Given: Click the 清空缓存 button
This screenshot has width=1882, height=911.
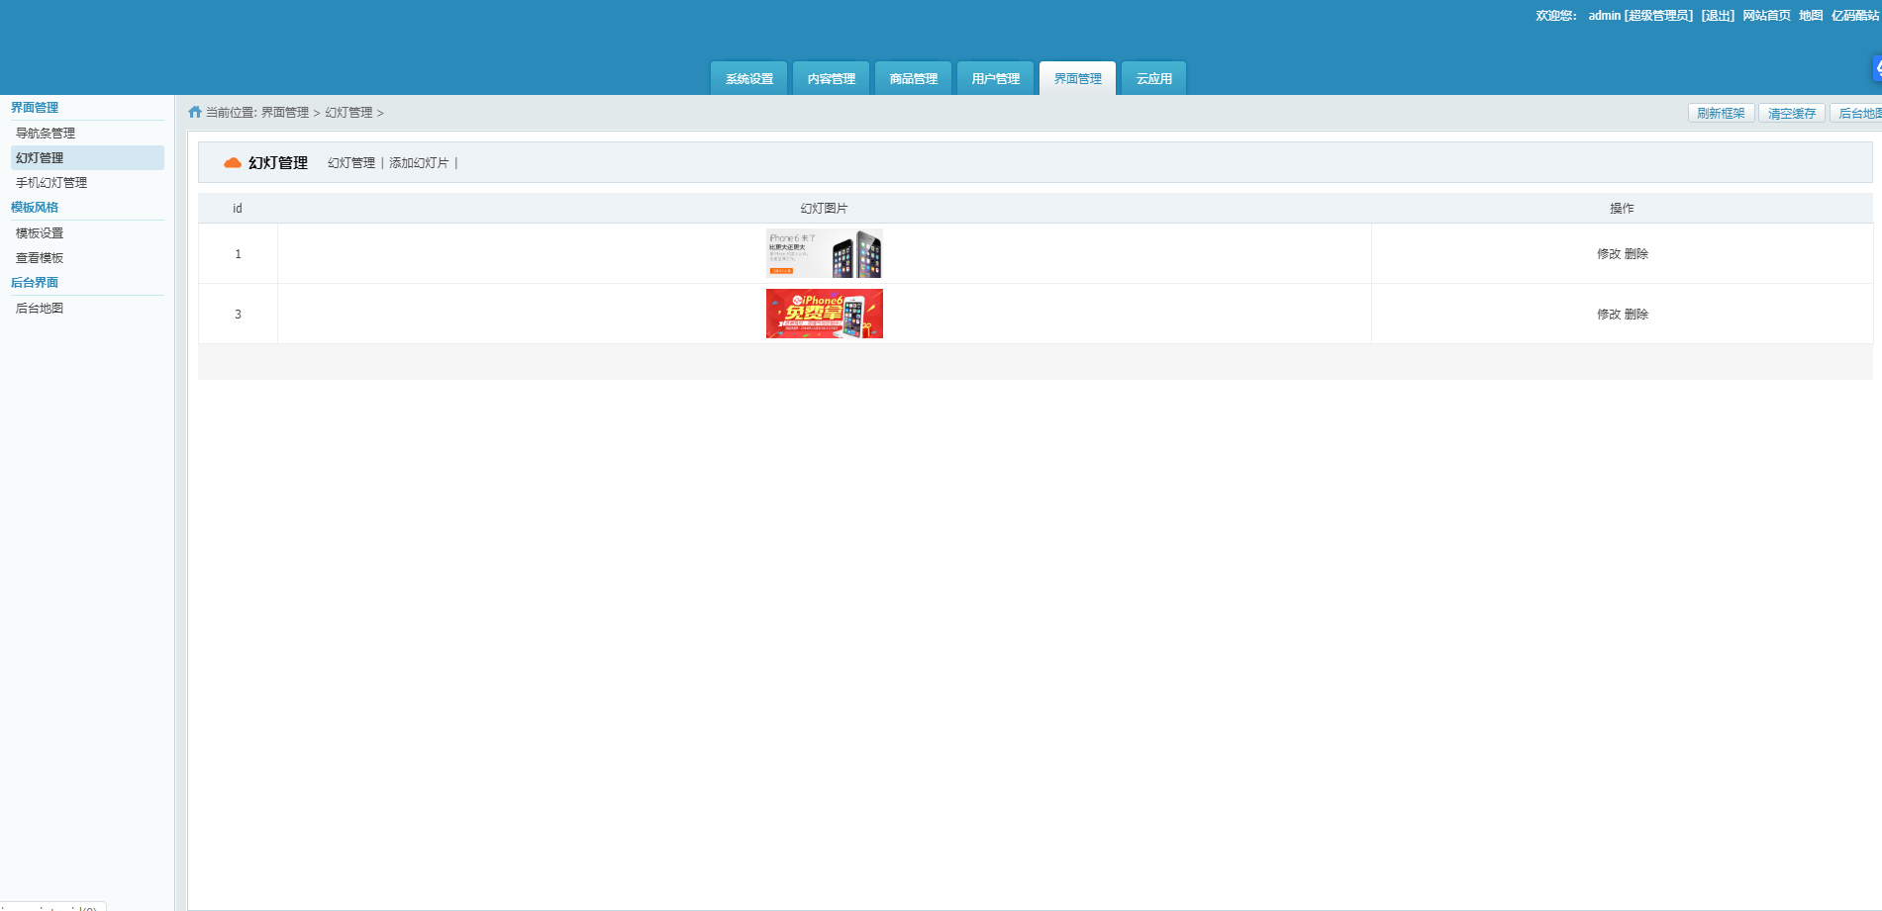Looking at the screenshot, I should [1791, 114].
